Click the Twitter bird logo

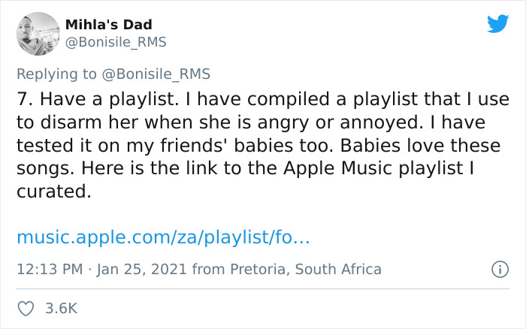497,25
